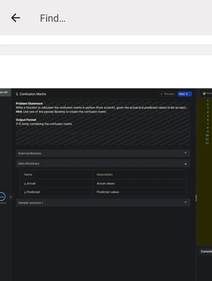This screenshot has width=212, height=281.
Task: Click the Find search field
Action: tap(109, 18)
